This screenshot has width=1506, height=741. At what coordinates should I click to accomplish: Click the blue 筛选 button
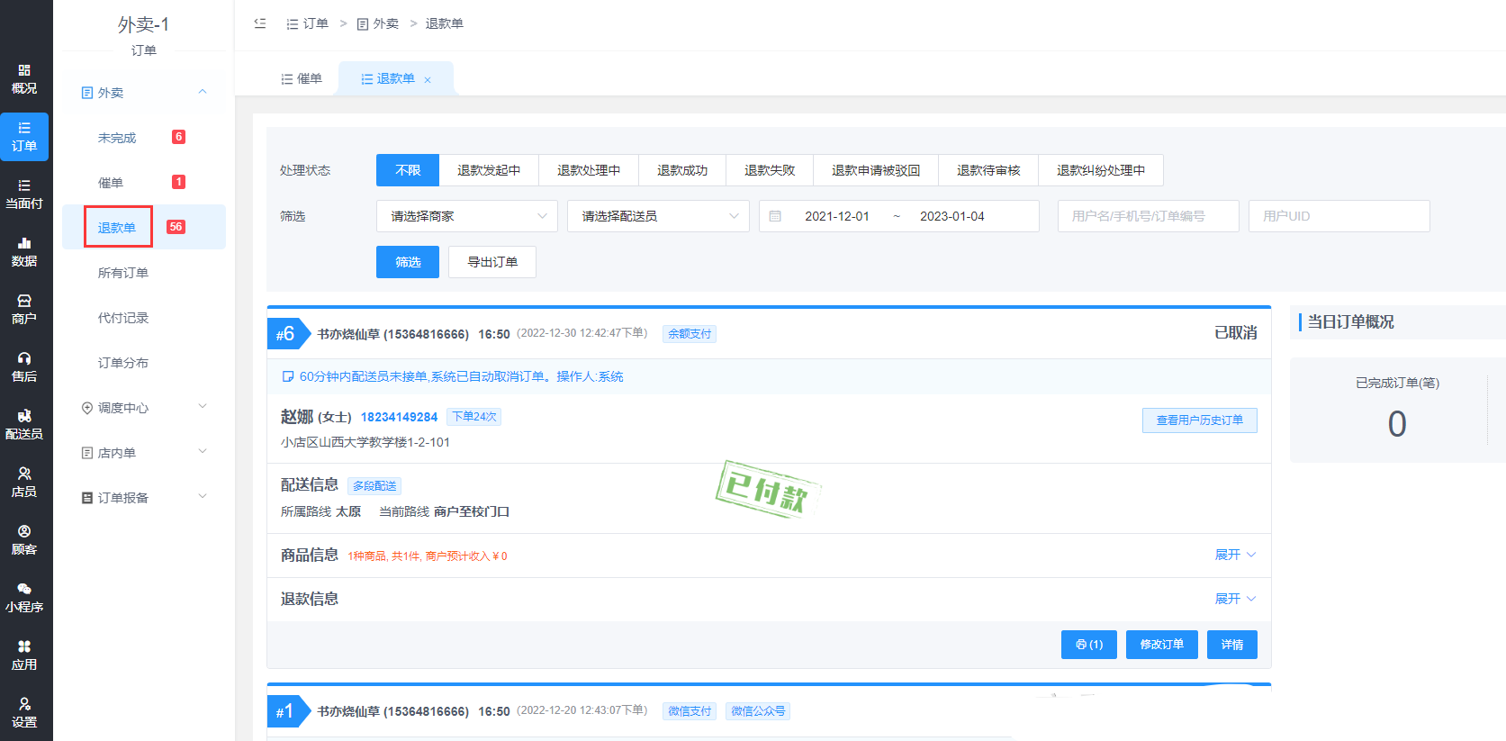[x=408, y=262]
